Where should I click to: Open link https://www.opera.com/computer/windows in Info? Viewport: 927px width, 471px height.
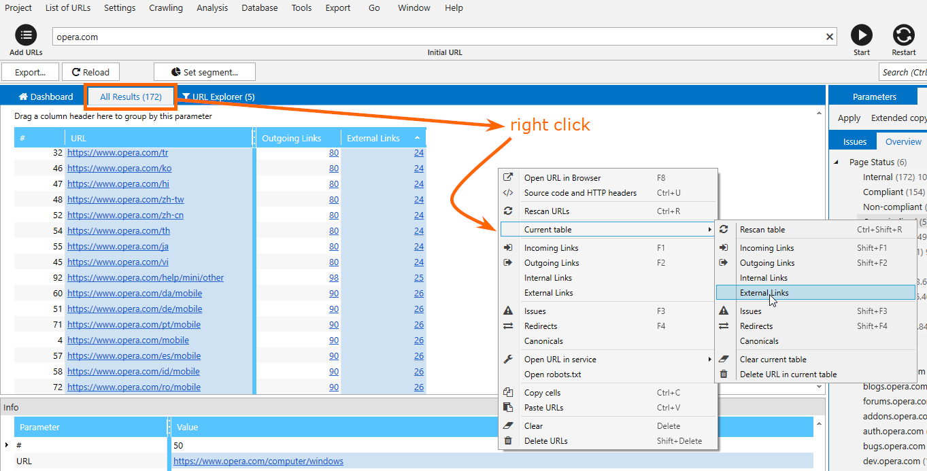pyautogui.click(x=258, y=461)
